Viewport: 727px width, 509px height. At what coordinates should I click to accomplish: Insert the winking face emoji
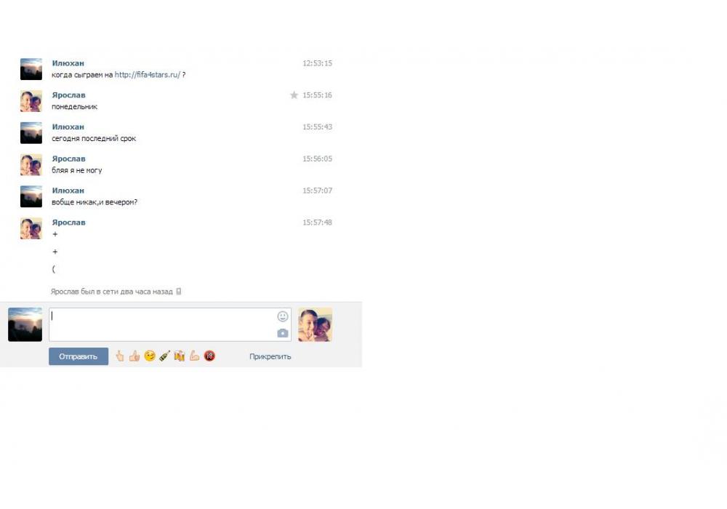[150, 356]
